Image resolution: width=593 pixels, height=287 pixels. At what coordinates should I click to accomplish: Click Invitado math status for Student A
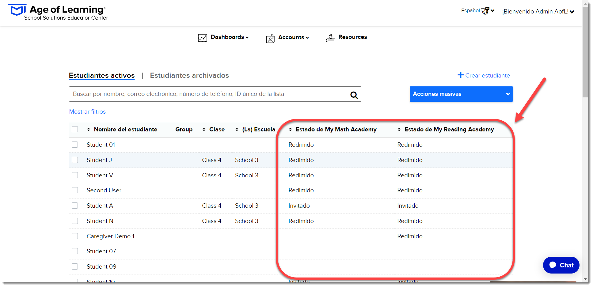click(299, 206)
